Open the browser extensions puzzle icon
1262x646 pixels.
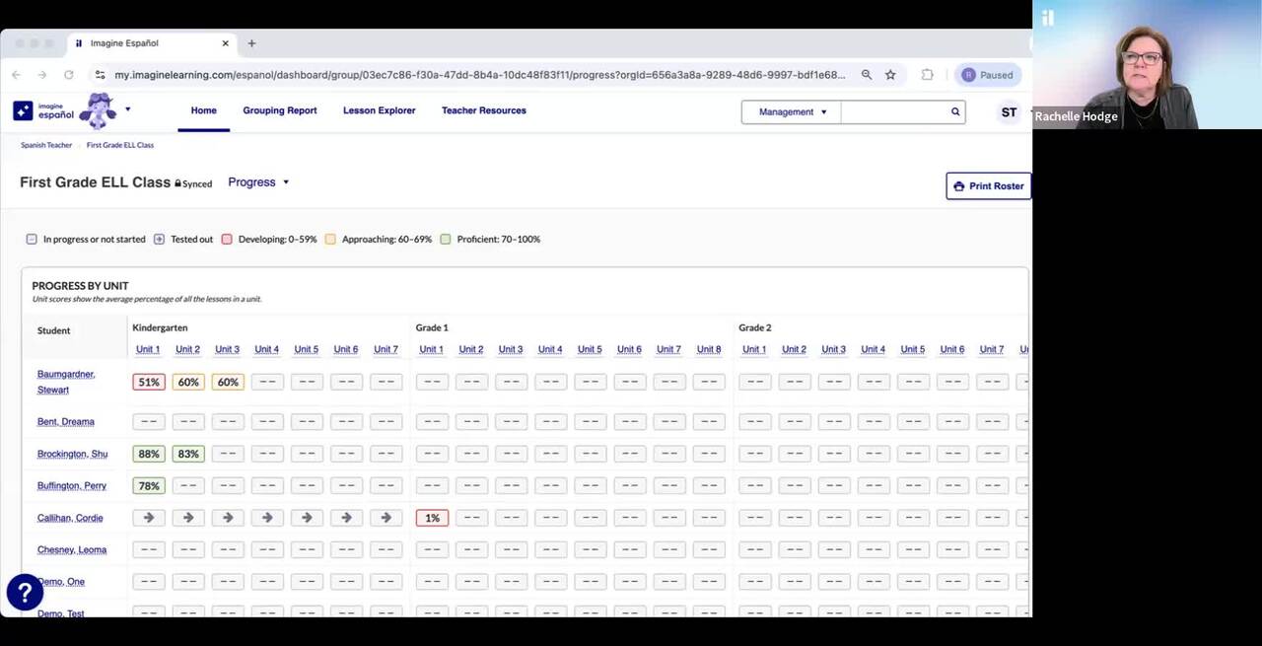927,75
